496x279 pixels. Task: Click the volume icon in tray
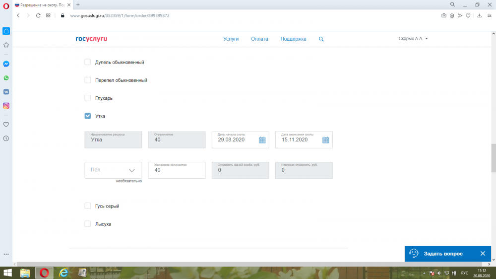click(x=439, y=273)
